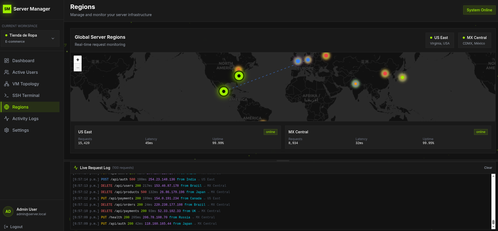Select the MX Central CDMX region chip
Image resolution: width=498 pixels, height=231 pixels.
475,40
